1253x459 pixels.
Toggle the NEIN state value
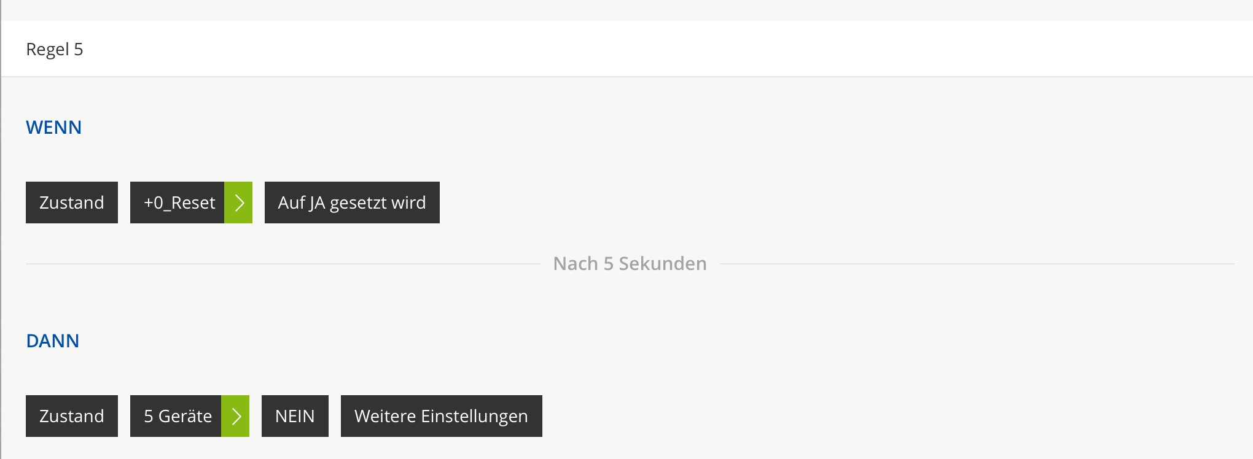coord(295,416)
